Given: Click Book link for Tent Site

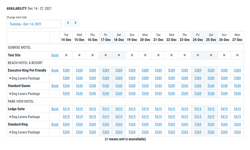Looking at the screenshot, I should 55,55.
